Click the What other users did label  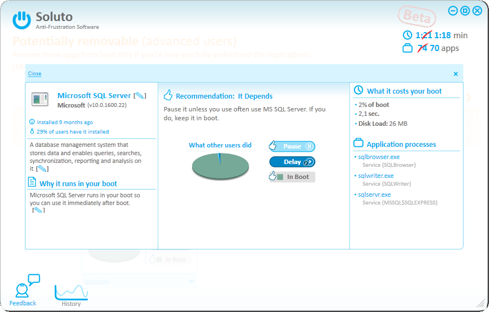[x=220, y=145]
